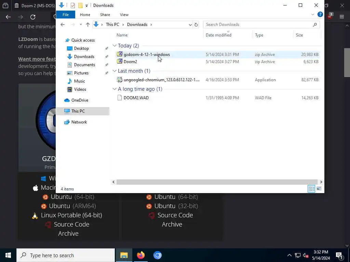Expand the Explorer ribbon chevron
350x262 pixels.
pos(312,15)
